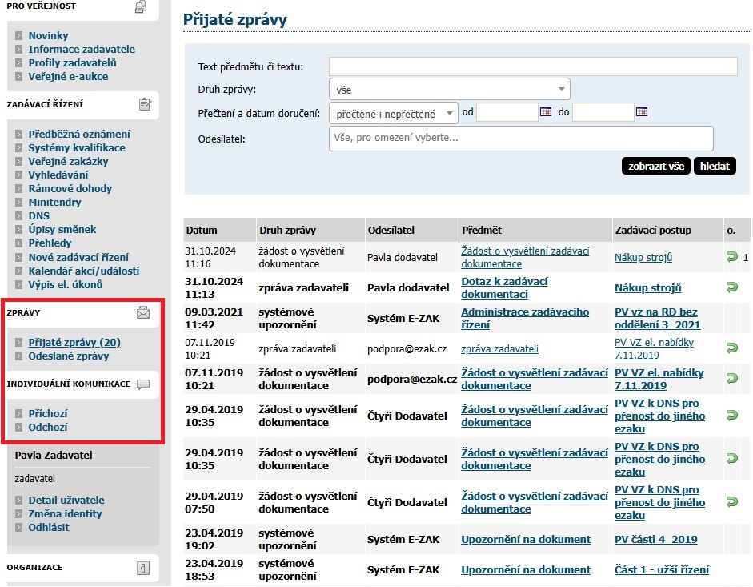753x587 pixels.
Task: Click the notepad icon beside Zadávací řízení
Action: coord(144,104)
